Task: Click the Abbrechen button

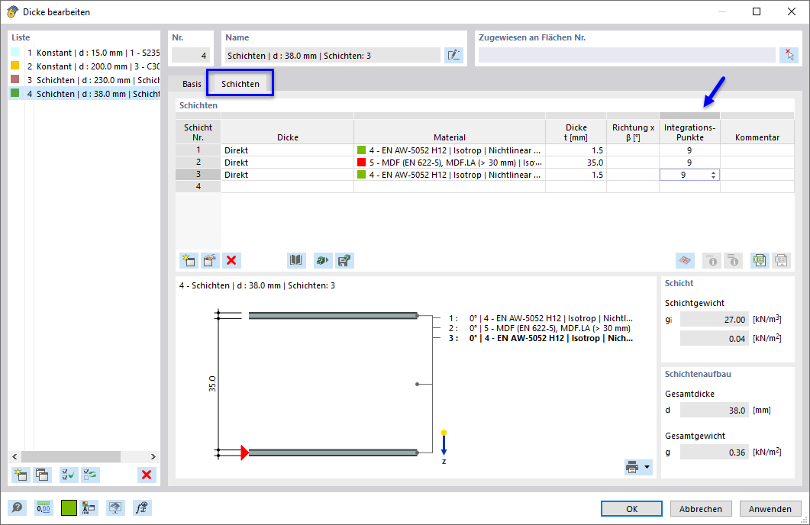Action: pos(701,508)
